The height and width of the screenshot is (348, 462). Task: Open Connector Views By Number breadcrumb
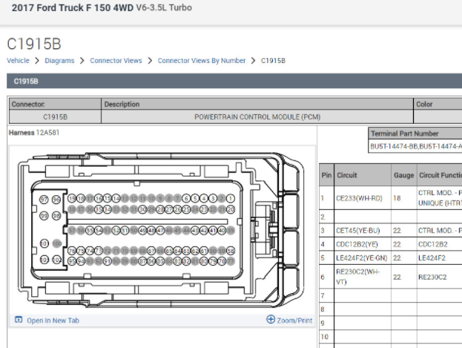pyautogui.click(x=202, y=60)
